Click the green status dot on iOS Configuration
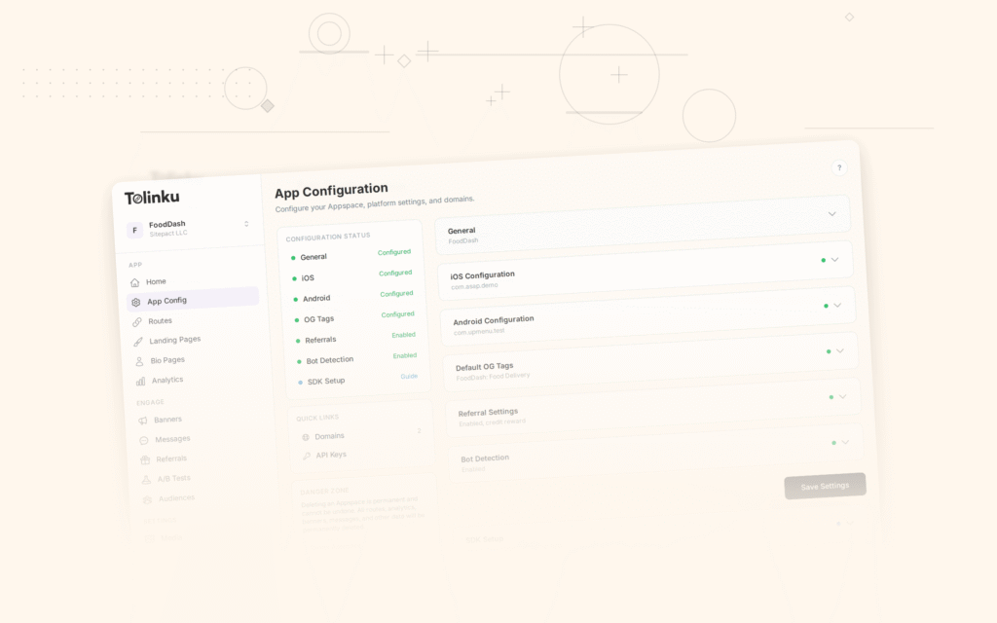The height and width of the screenshot is (623, 997). point(822,260)
